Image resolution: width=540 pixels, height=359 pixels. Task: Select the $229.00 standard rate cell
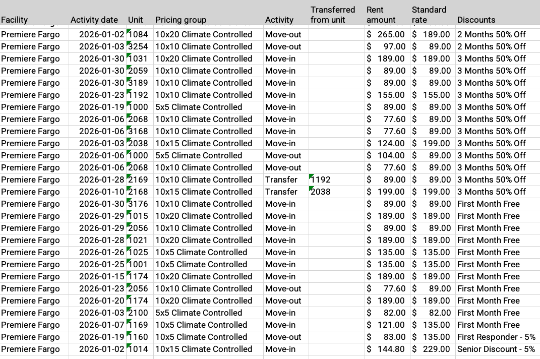(x=432, y=349)
